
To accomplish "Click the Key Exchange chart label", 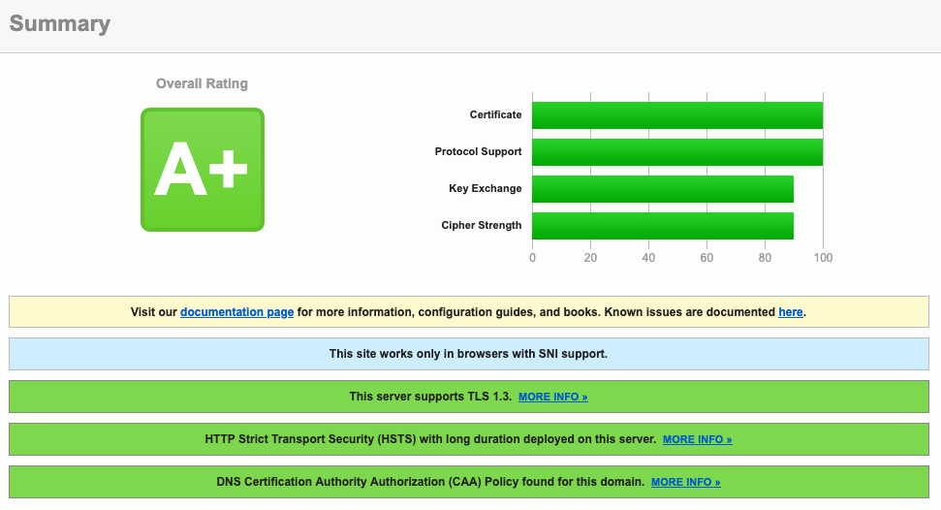I will tap(485, 189).
